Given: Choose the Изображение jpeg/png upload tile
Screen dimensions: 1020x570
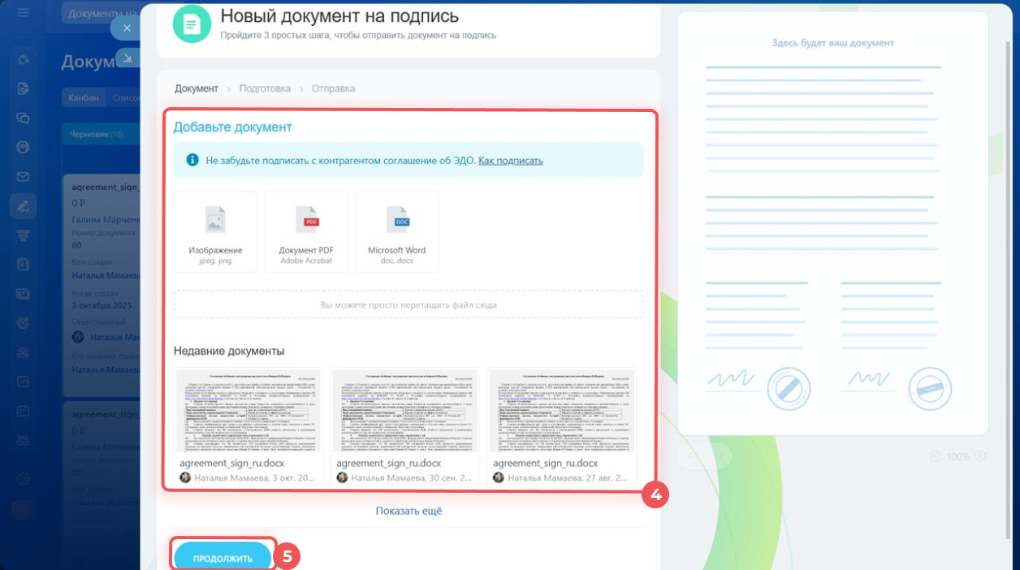Looking at the screenshot, I should point(215,232).
